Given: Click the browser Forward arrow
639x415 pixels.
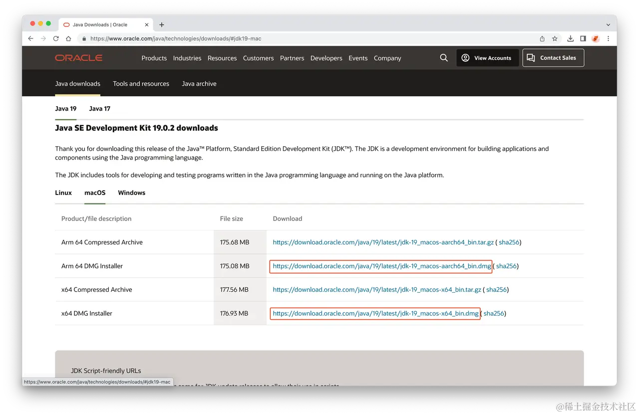Looking at the screenshot, I should coord(43,38).
